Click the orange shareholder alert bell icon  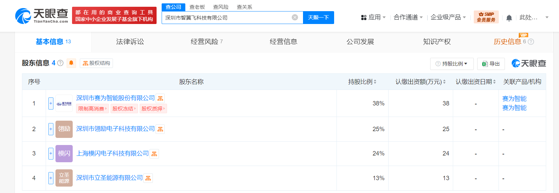coord(71,63)
